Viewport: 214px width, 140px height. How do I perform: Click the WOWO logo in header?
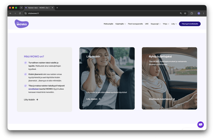coord(22,24)
